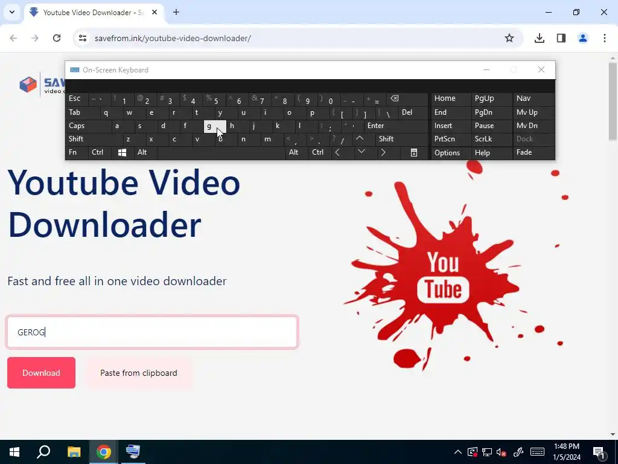Click the muted speaker tray icon

[502, 452]
